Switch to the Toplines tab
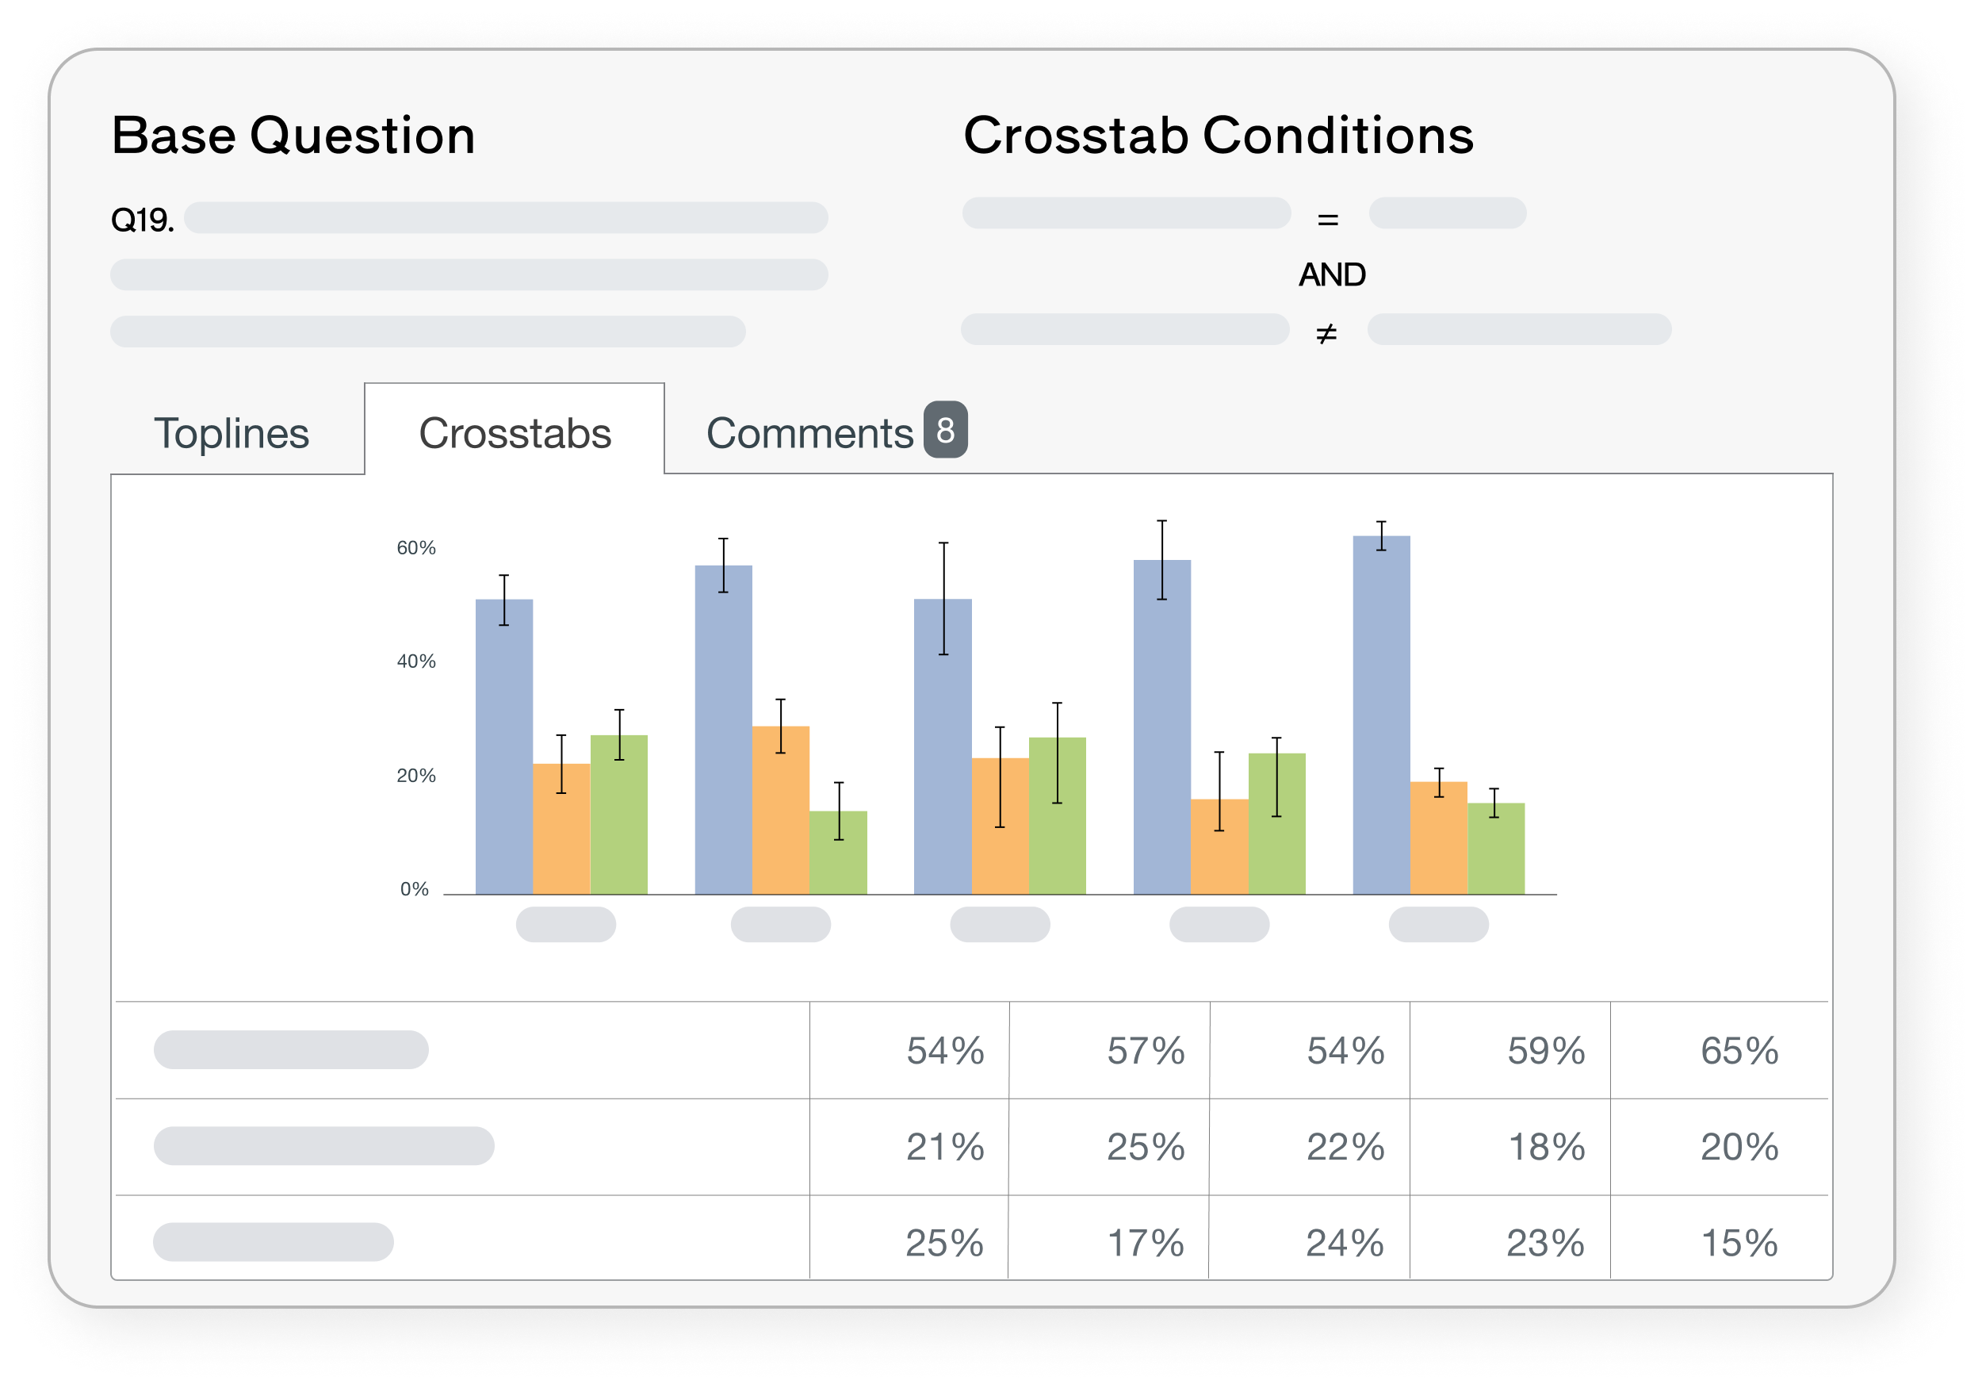The width and height of the screenshot is (1982, 1388). 231,433
